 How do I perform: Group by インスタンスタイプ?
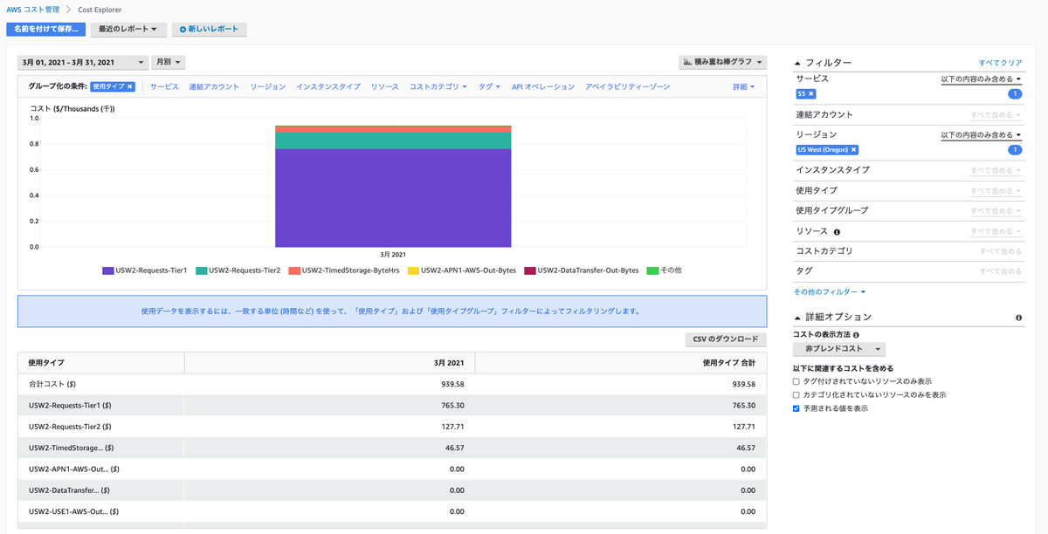pyautogui.click(x=327, y=86)
